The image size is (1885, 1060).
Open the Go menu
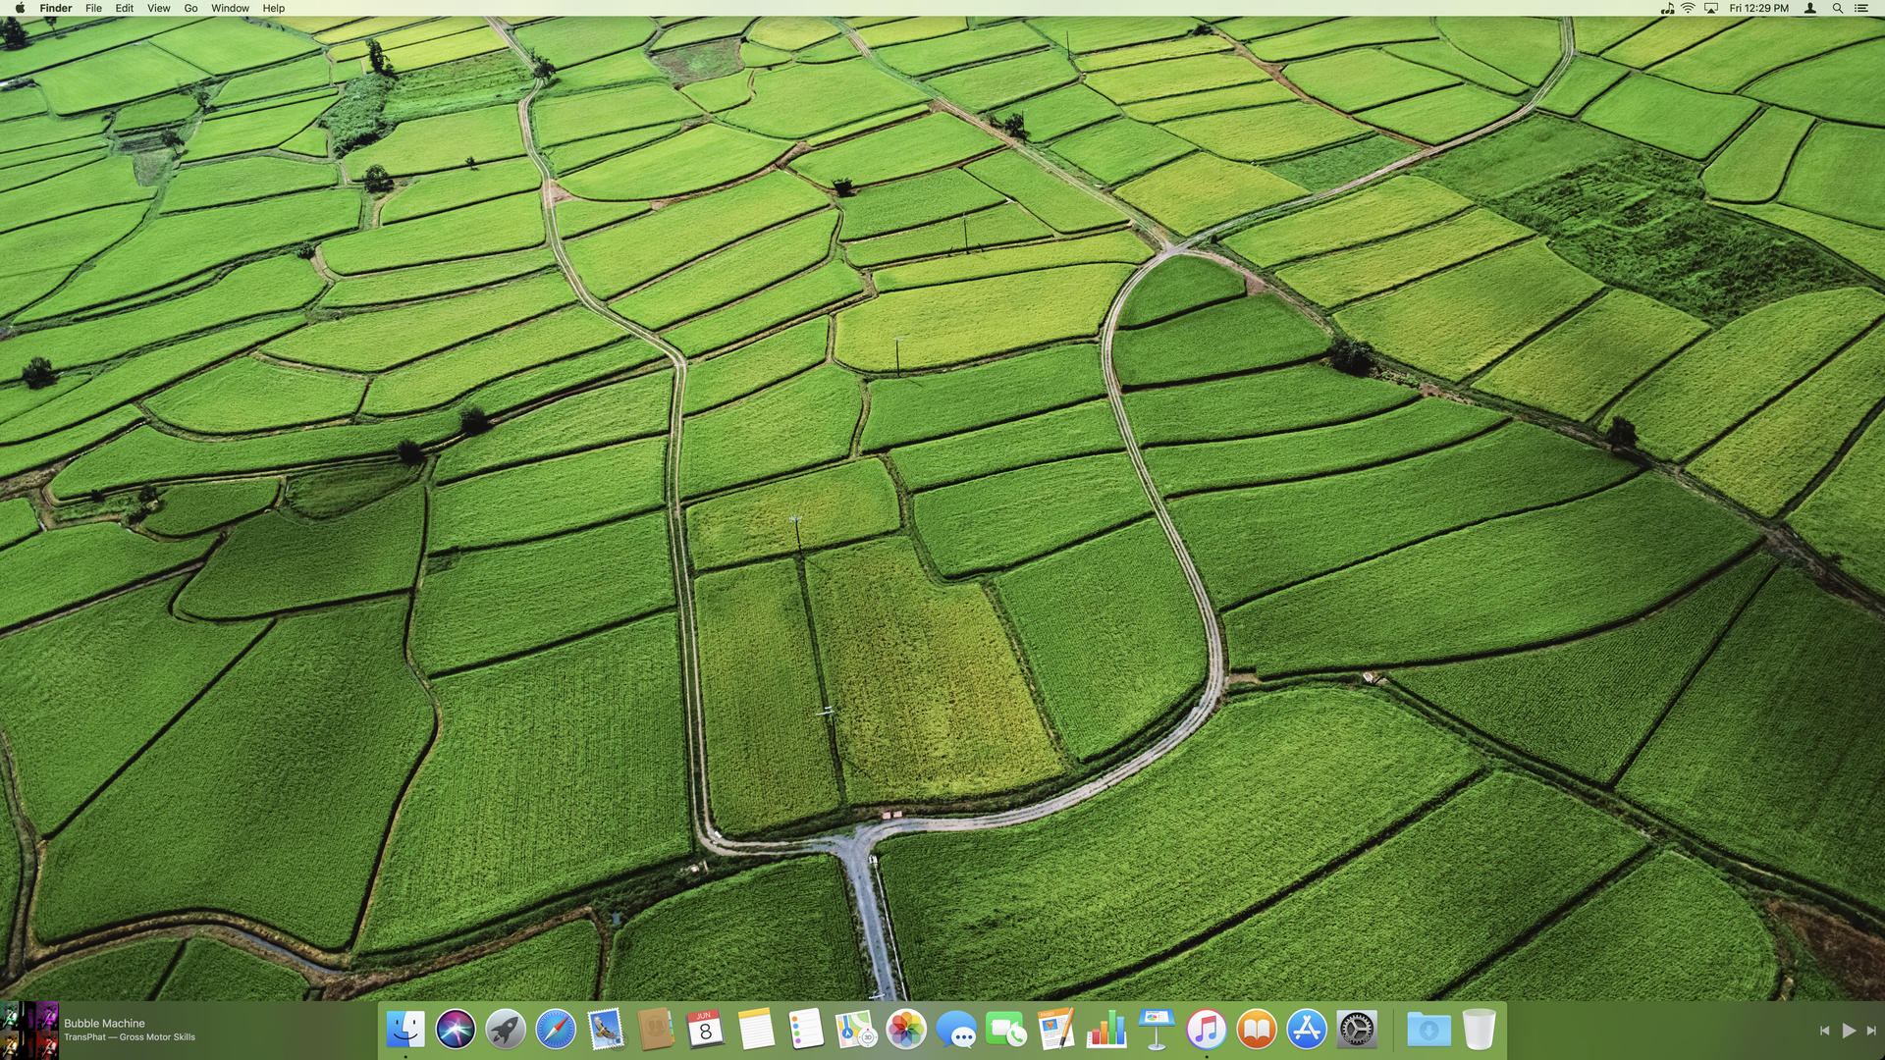(190, 8)
